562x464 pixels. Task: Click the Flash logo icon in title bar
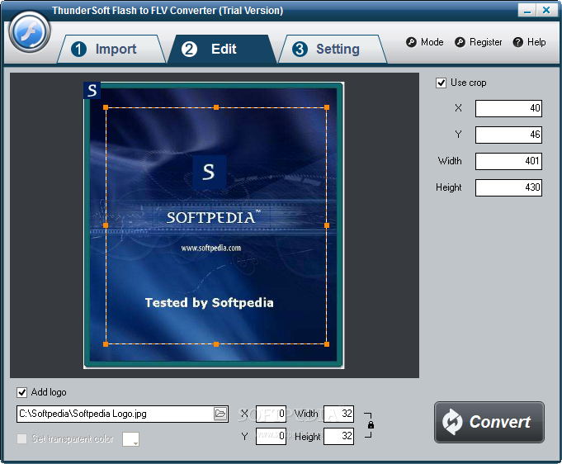(30, 32)
